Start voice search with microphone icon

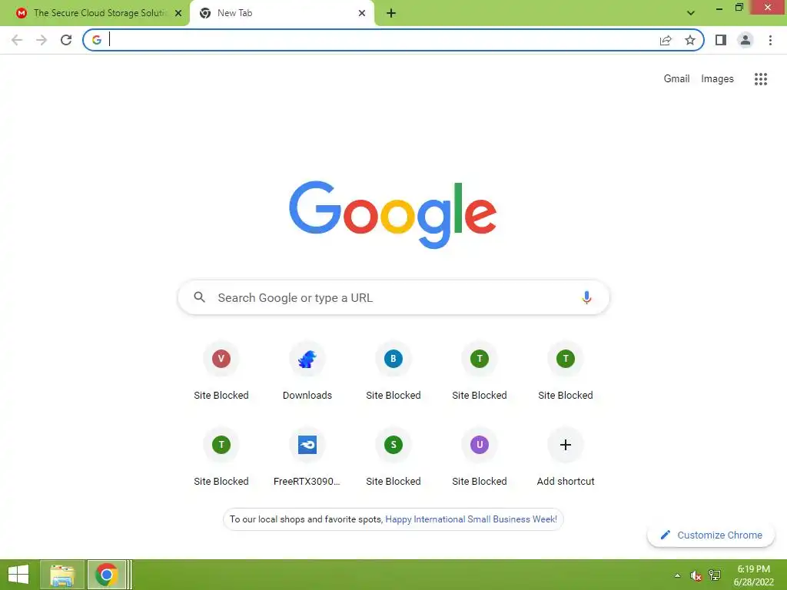pos(586,297)
